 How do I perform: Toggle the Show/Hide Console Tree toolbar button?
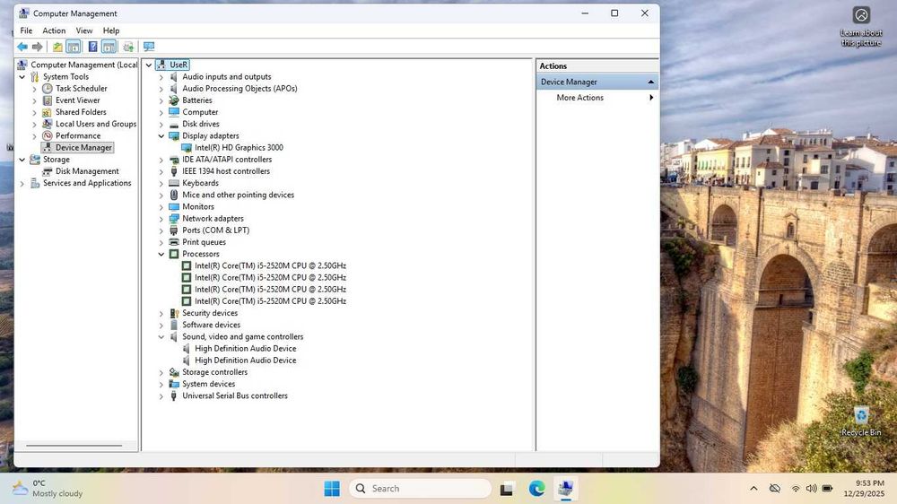coord(74,47)
